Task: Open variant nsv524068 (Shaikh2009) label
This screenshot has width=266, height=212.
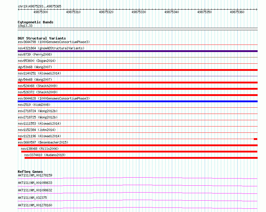Action: click(38, 86)
